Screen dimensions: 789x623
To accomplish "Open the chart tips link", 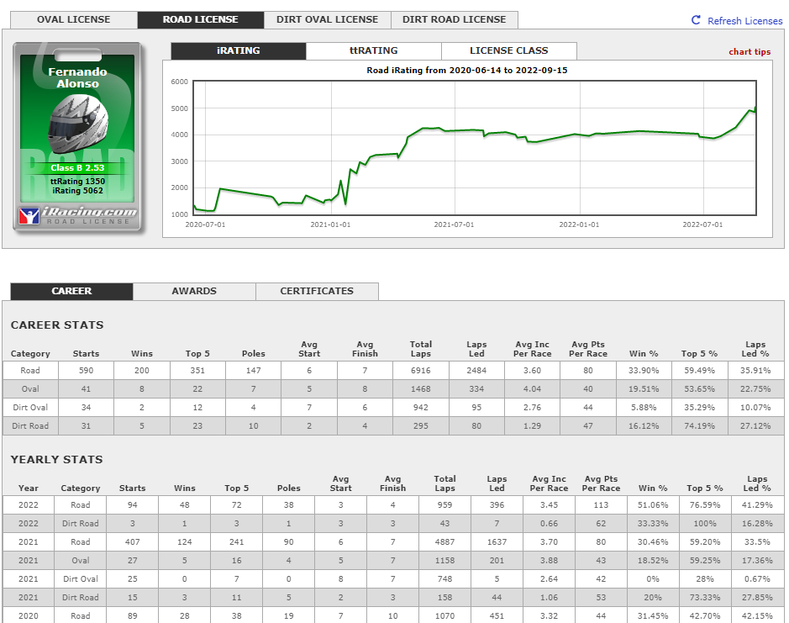I will pyautogui.click(x=750, y=52).
